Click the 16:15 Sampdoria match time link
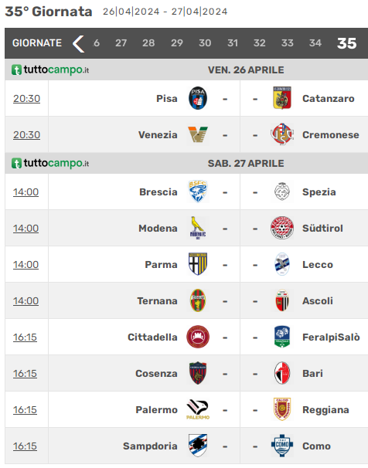 pyautogui.click(x=25, y=446)
